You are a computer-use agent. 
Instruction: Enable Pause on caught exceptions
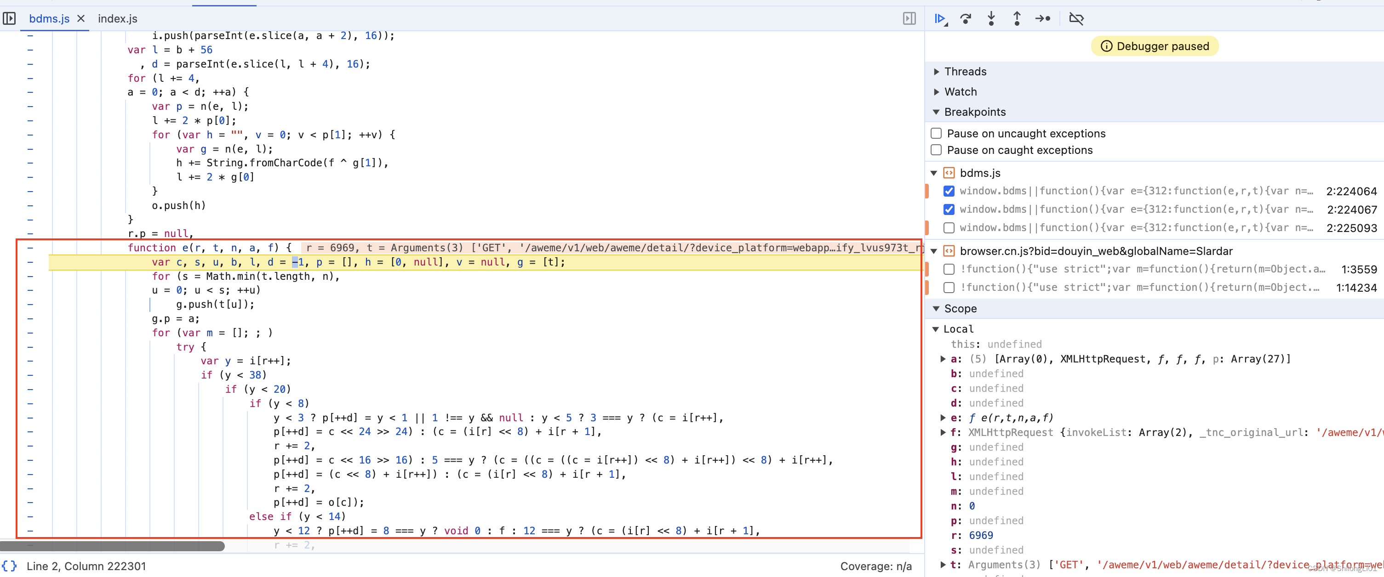coord(937,150)
